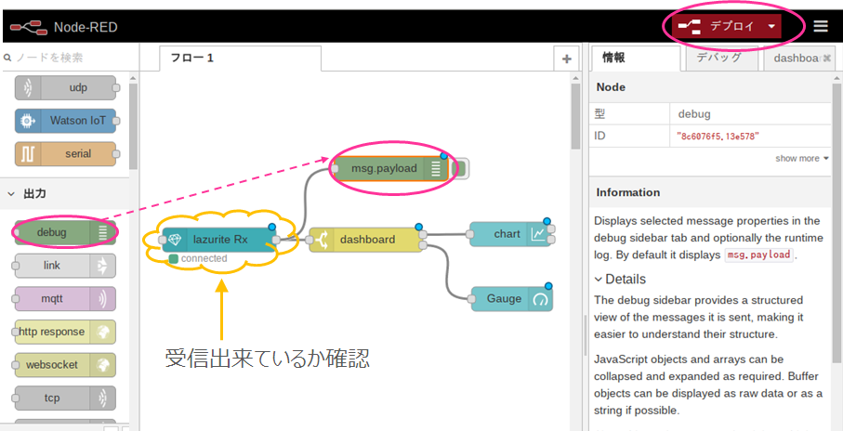
Task: Switch to the 情報 sidebar tab
Action: (x=636, y=58)
